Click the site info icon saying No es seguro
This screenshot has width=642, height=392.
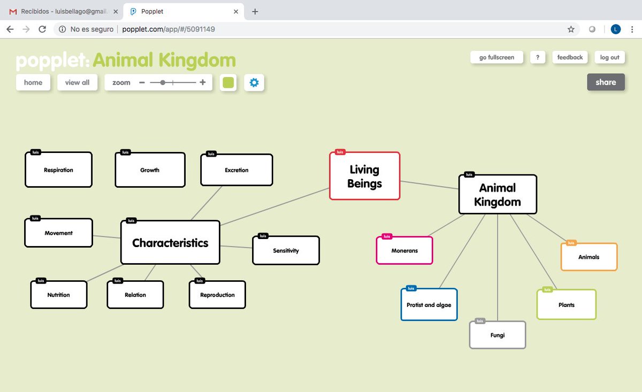click(x=63, y=29)
